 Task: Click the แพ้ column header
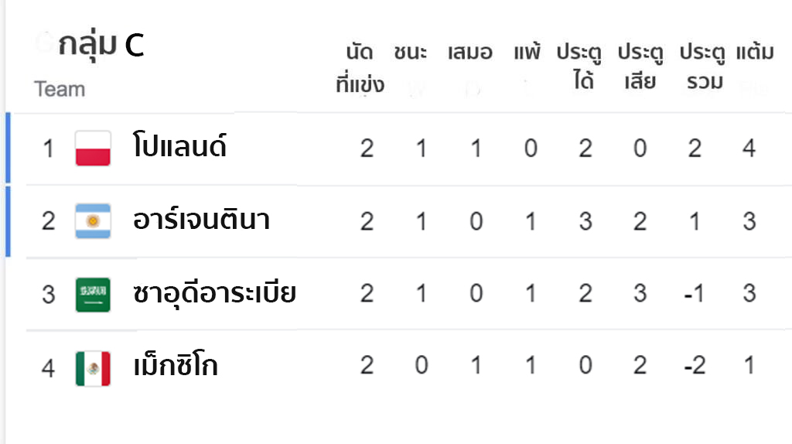527,50
